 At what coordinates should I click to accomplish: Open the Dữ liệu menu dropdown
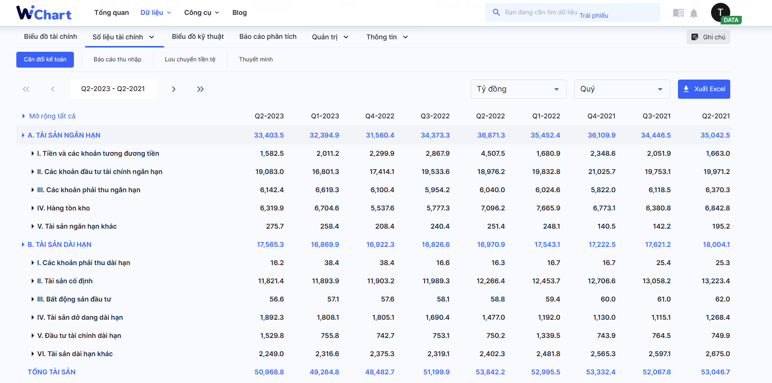[x=155, y=12]
